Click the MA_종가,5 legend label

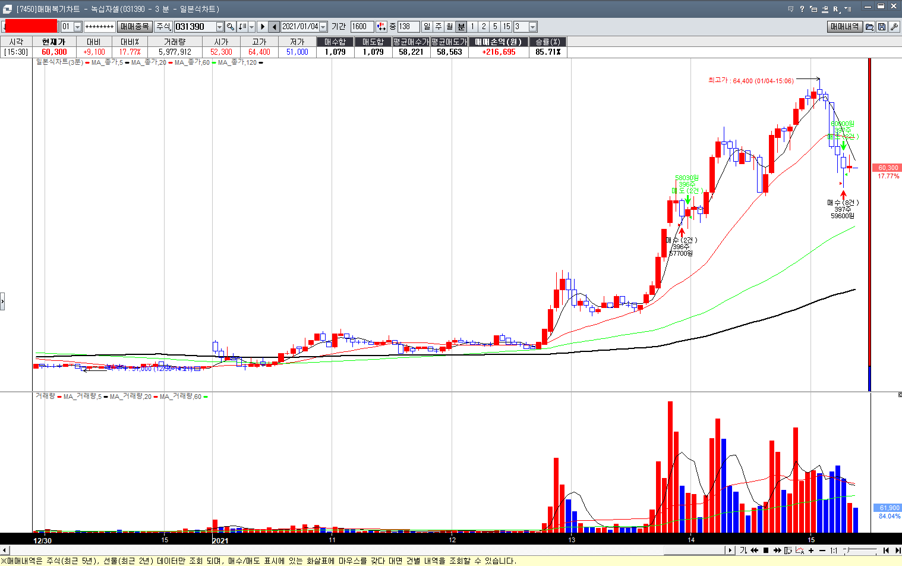pos(107,62)
